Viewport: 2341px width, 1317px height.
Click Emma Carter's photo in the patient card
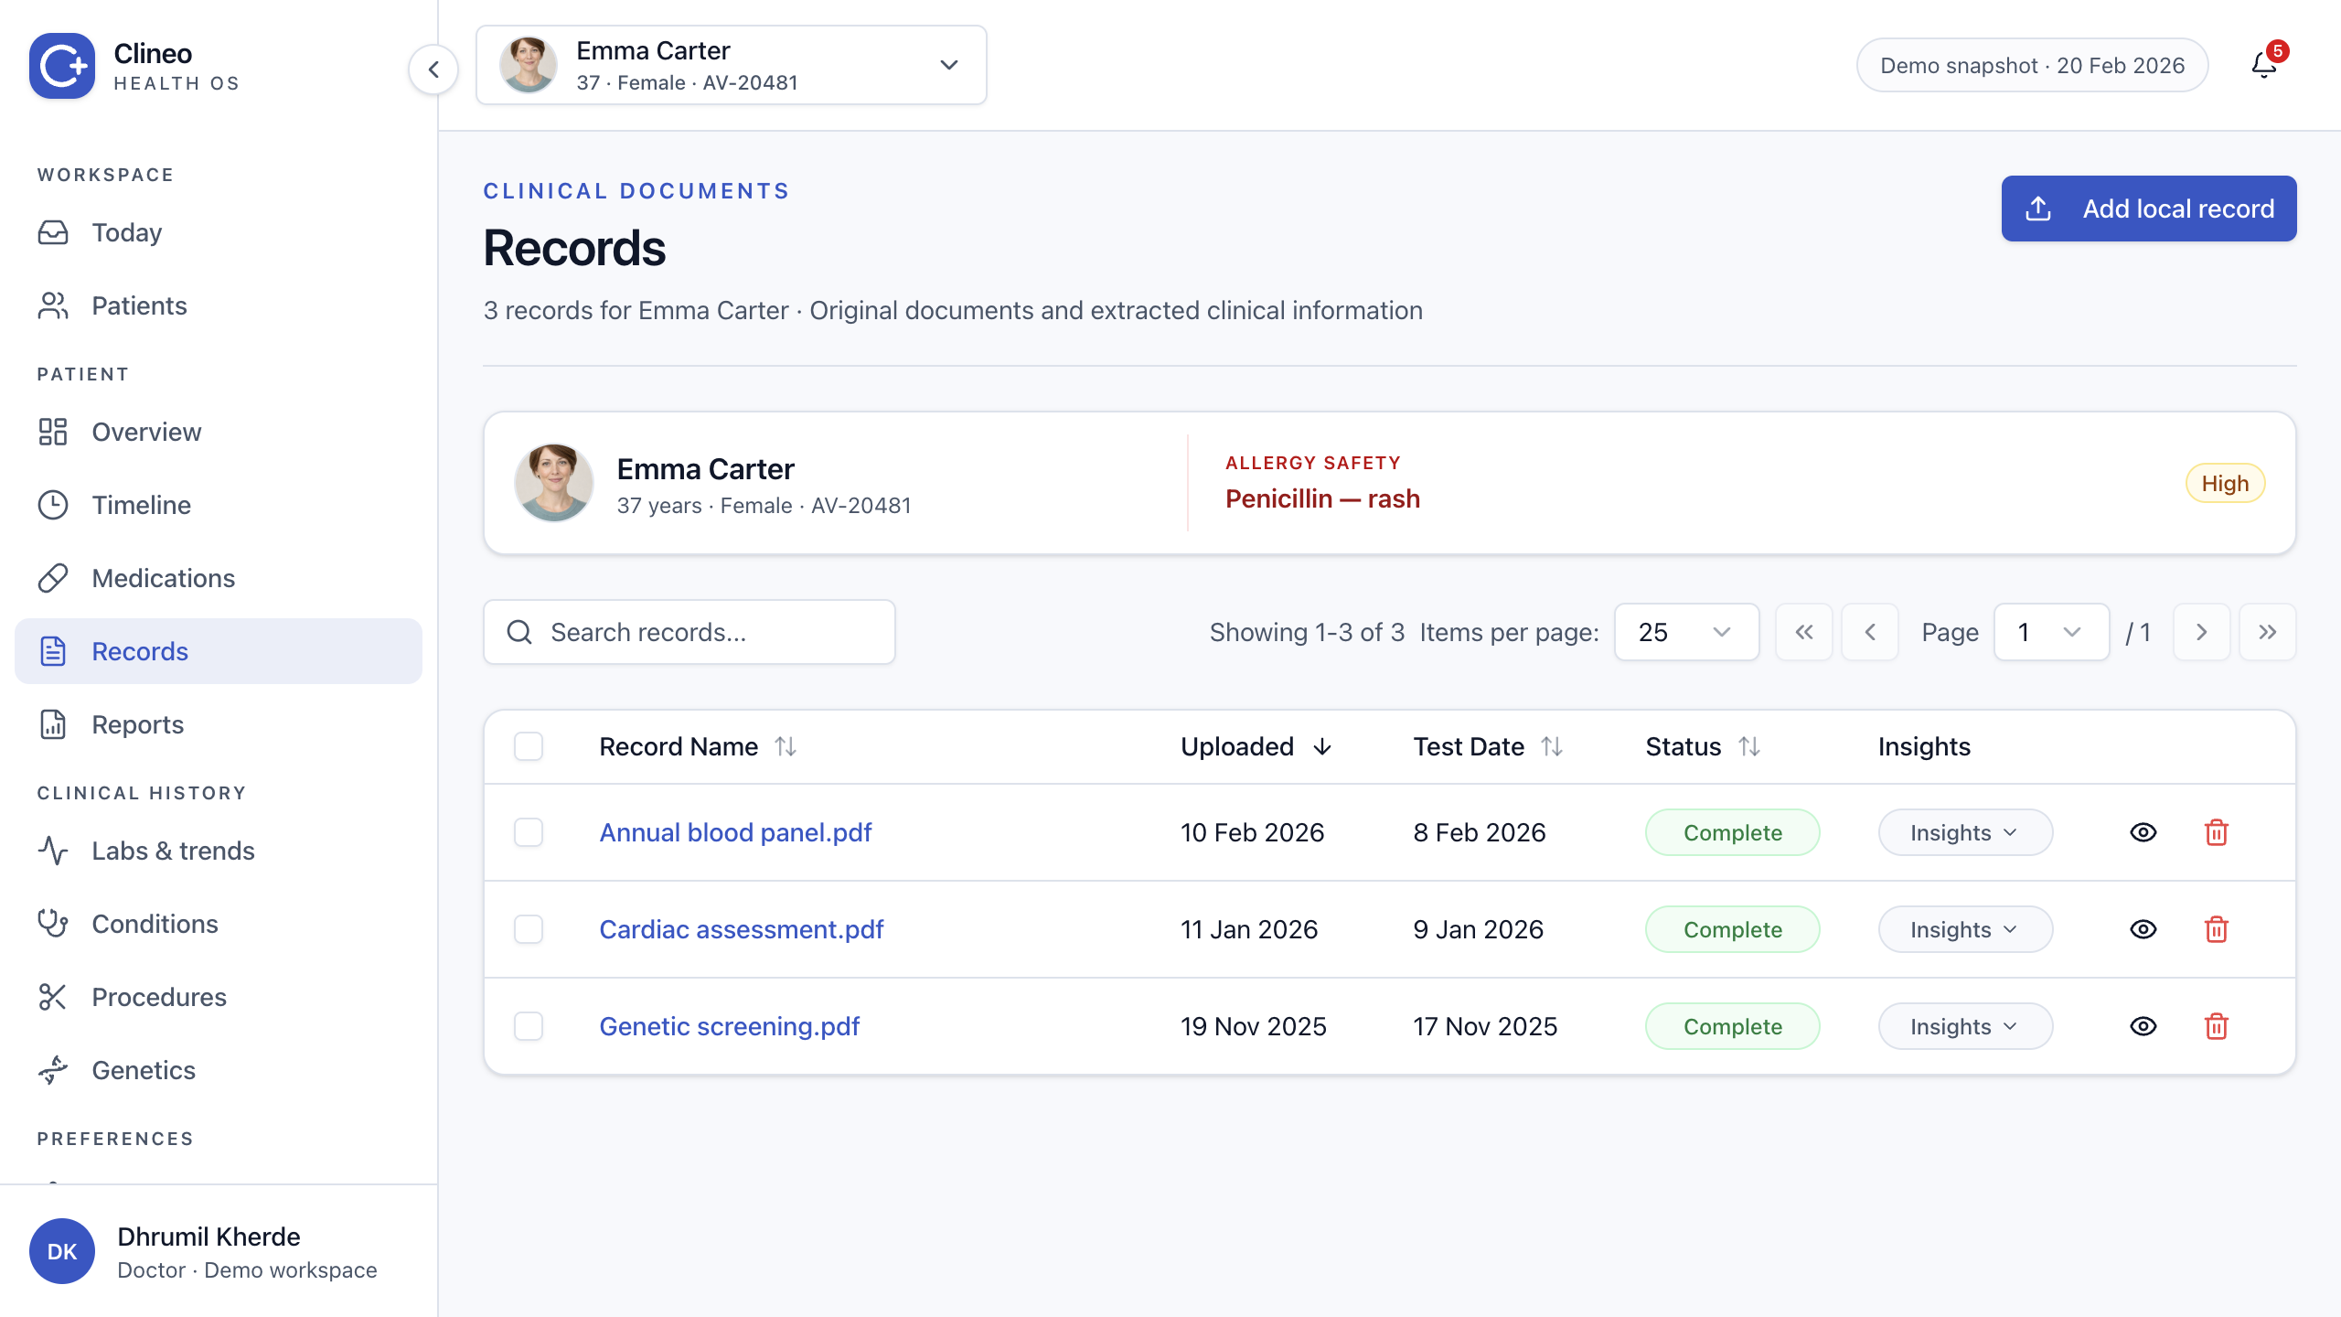point(554,483)
